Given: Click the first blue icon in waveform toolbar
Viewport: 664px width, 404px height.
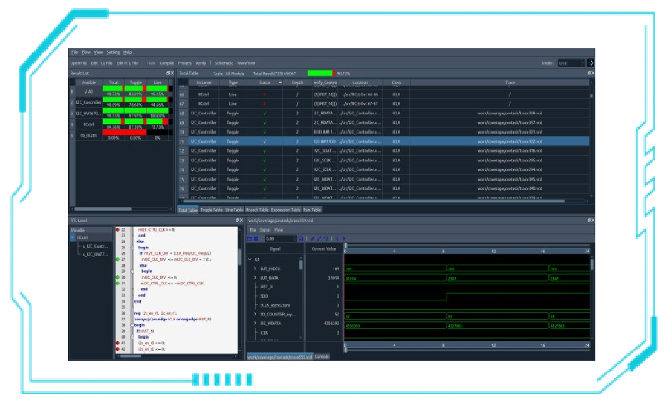Looking at the screenshot, I should pyautogui.click(x=249, y=239).
